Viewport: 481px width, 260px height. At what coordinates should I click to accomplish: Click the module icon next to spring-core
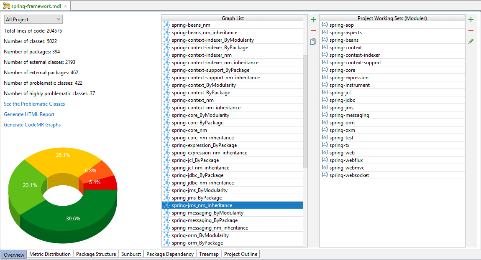(325, 70)
